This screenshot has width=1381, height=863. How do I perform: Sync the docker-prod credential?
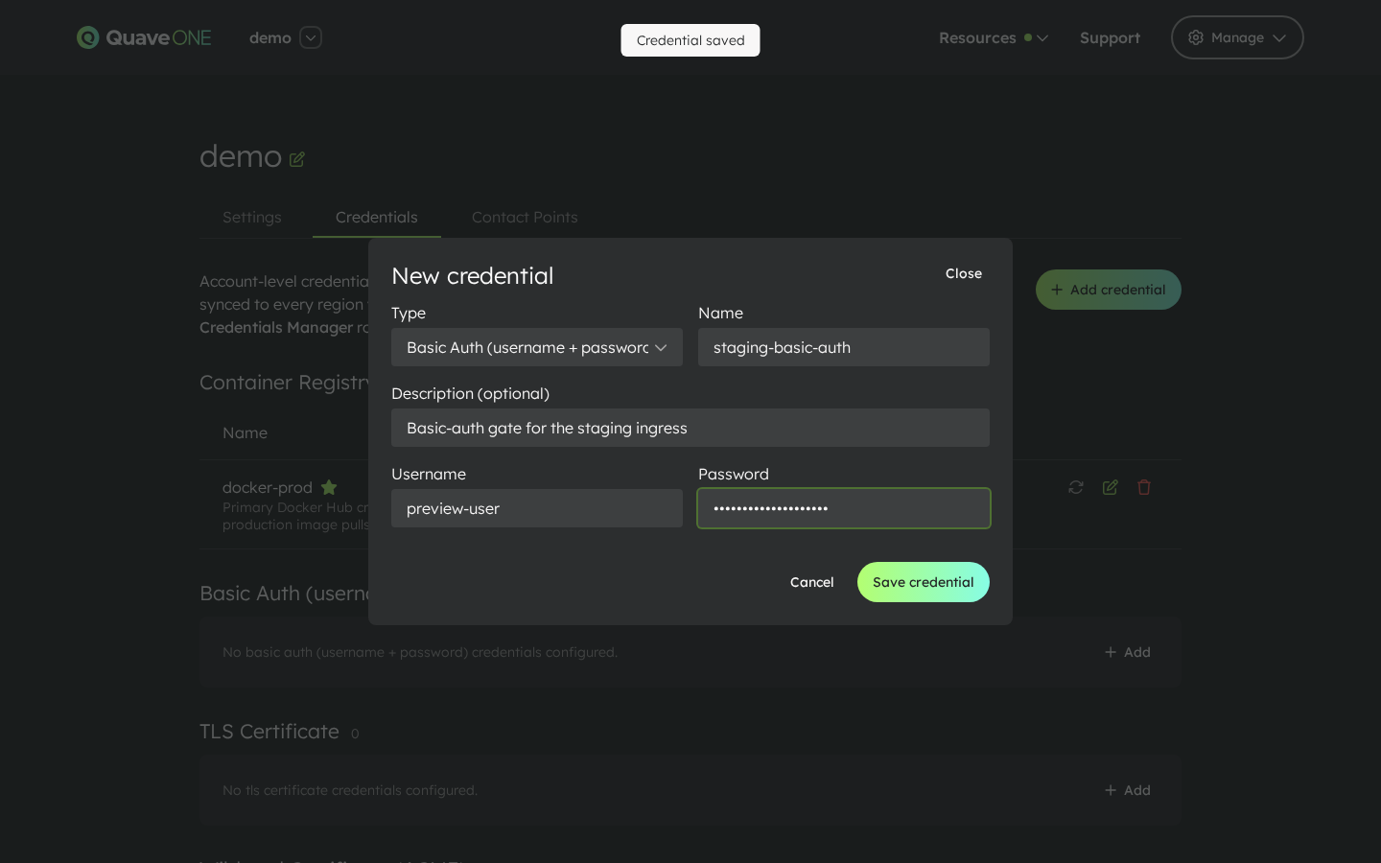1076,487
